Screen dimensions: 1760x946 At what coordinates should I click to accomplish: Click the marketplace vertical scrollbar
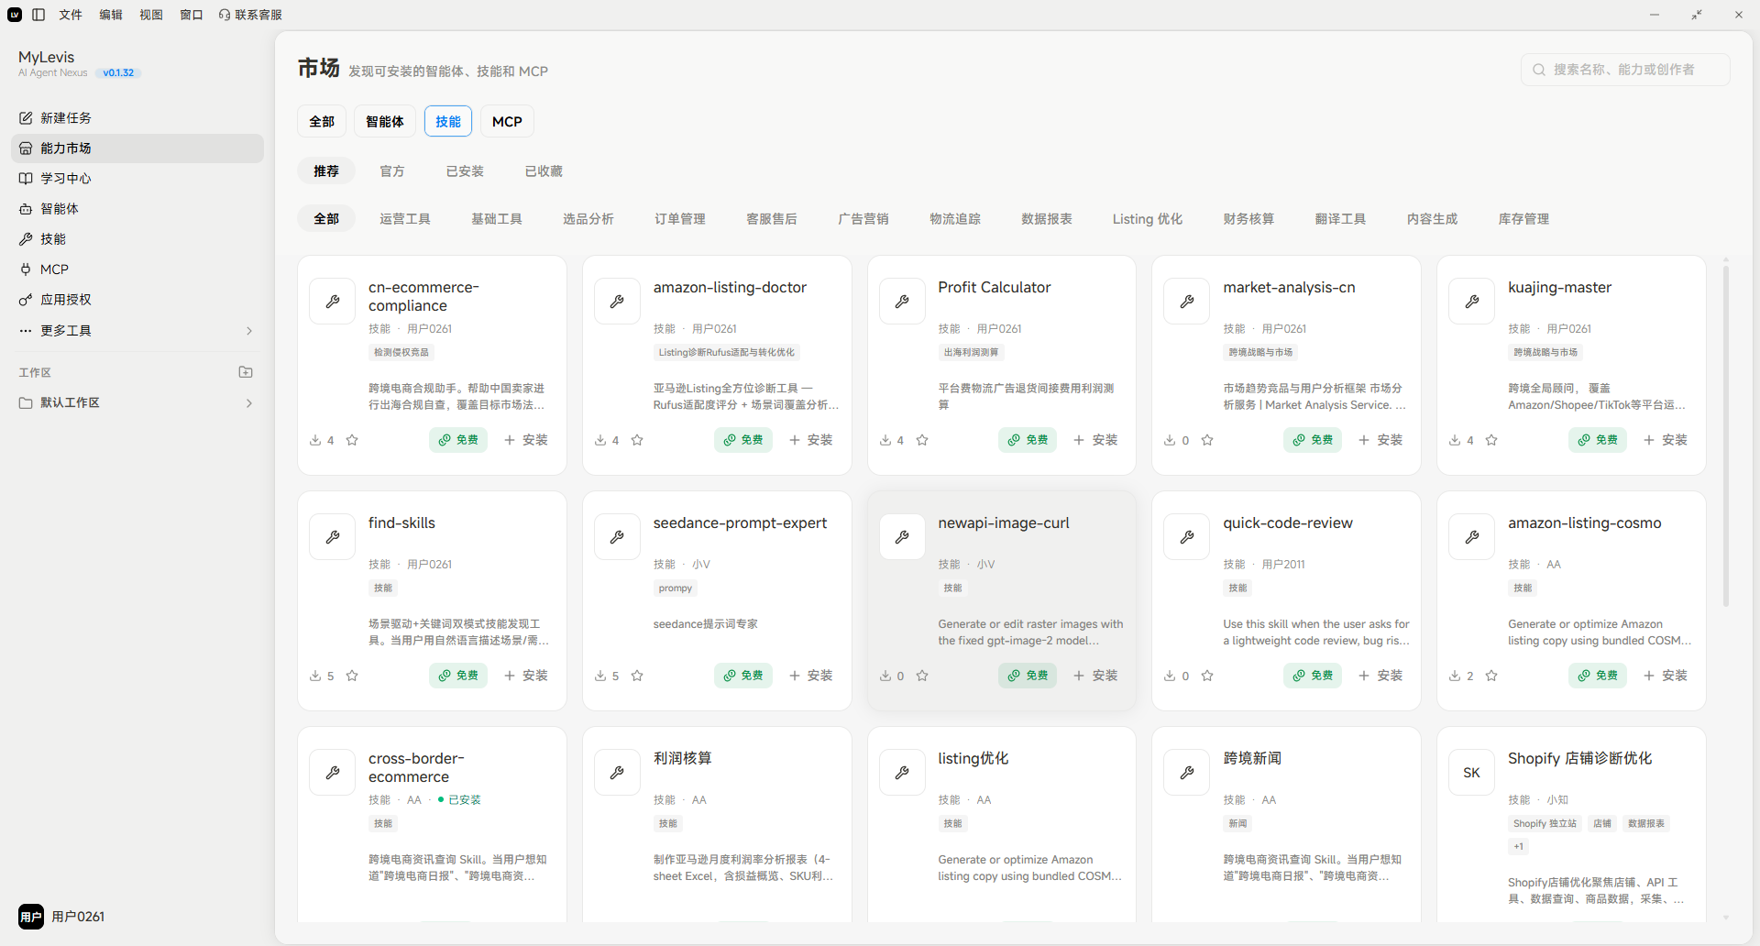[x=1726, y=436]
